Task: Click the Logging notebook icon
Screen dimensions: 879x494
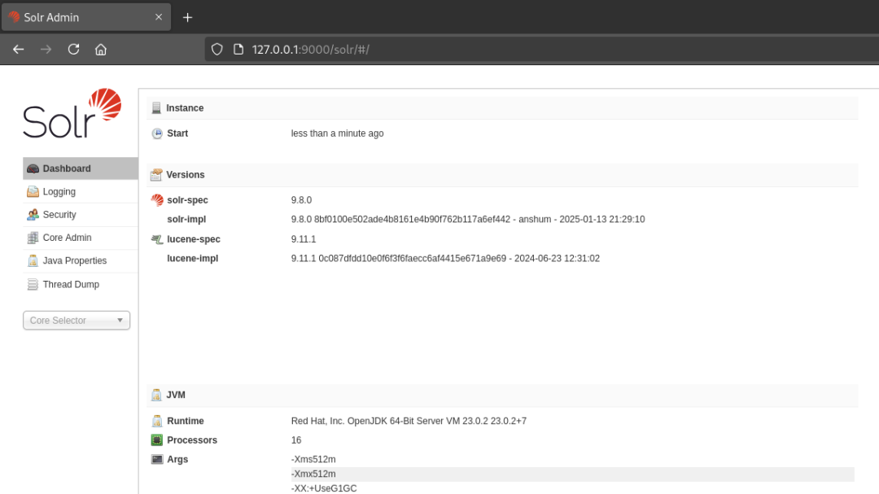Action: [33, 192]
